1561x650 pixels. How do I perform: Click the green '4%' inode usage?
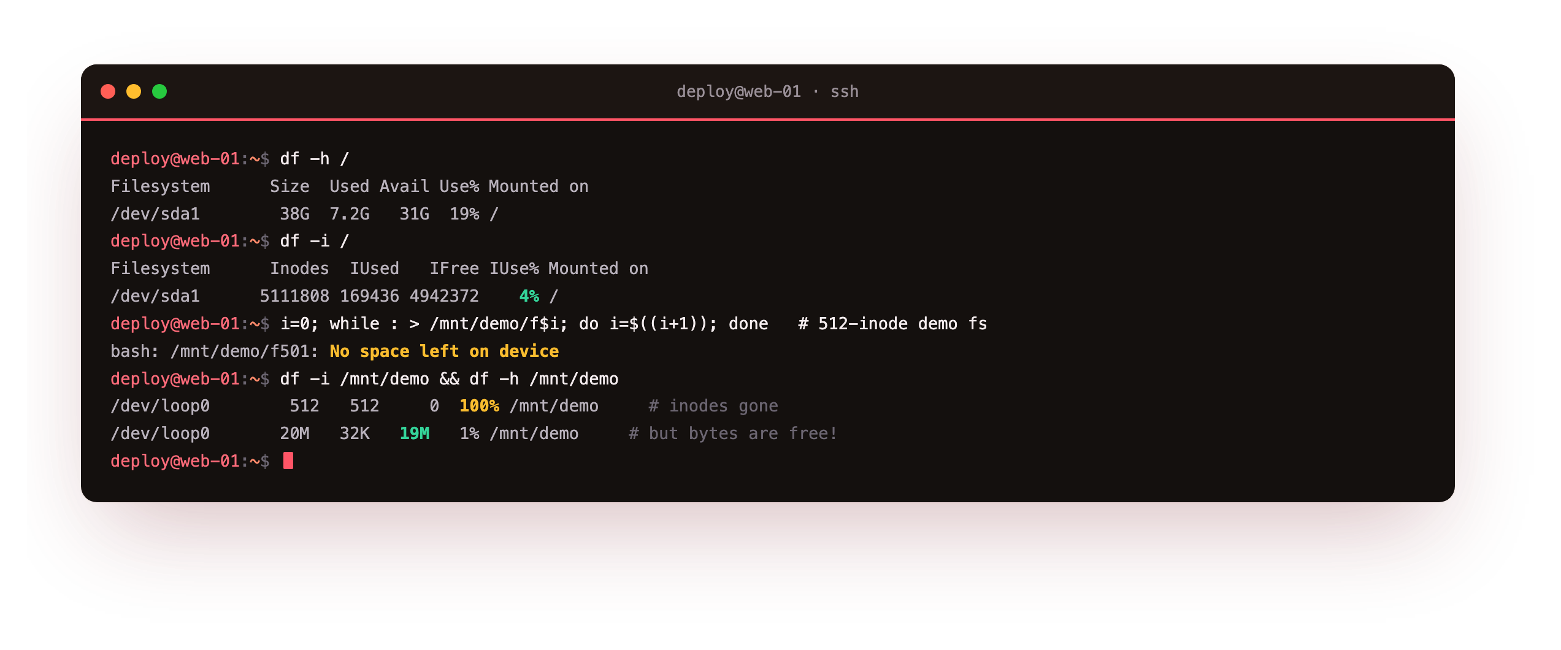tap(529, 296)
